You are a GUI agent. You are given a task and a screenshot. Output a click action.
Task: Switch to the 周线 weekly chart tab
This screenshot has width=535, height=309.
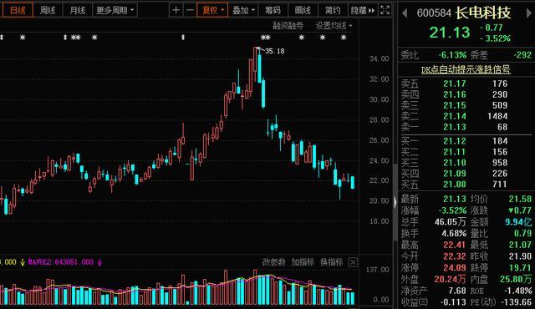(x=48, y=10)
